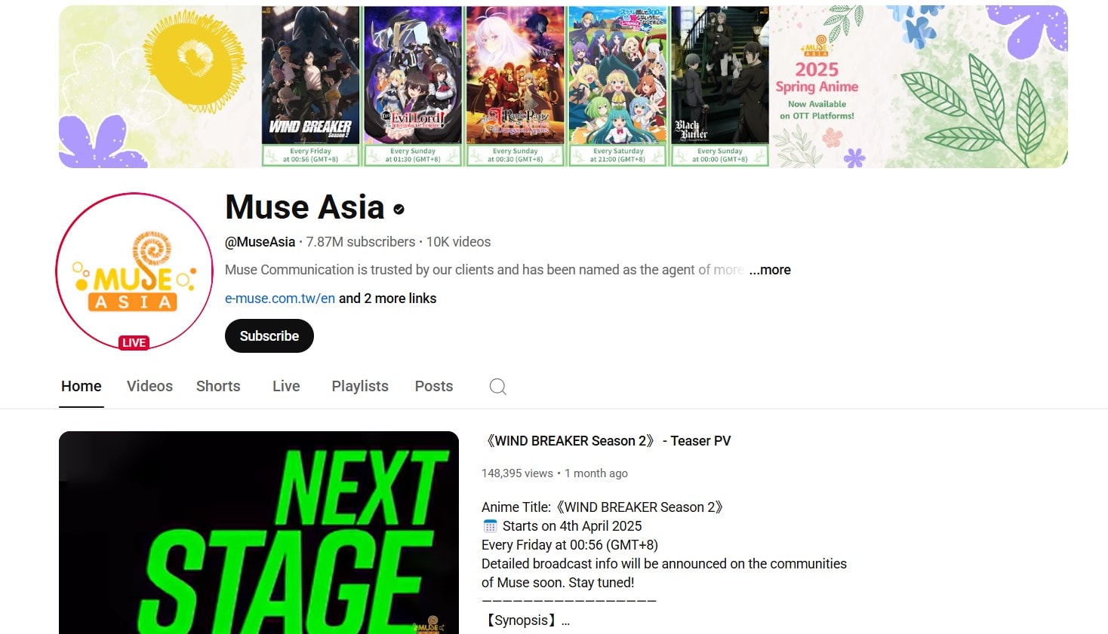Open the Muse Asia channel avatar

[x=134, y=271]
